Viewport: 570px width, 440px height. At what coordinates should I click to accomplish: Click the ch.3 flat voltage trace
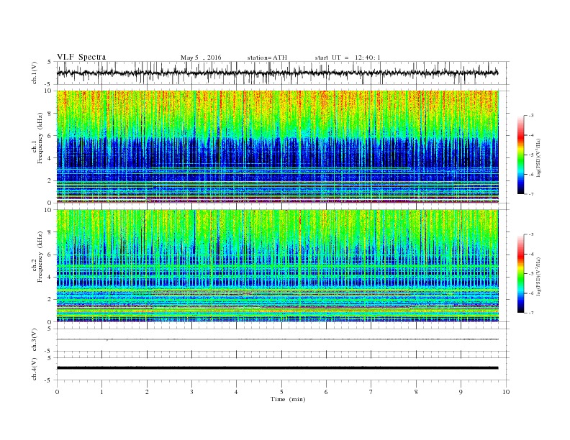coord(277,339)
